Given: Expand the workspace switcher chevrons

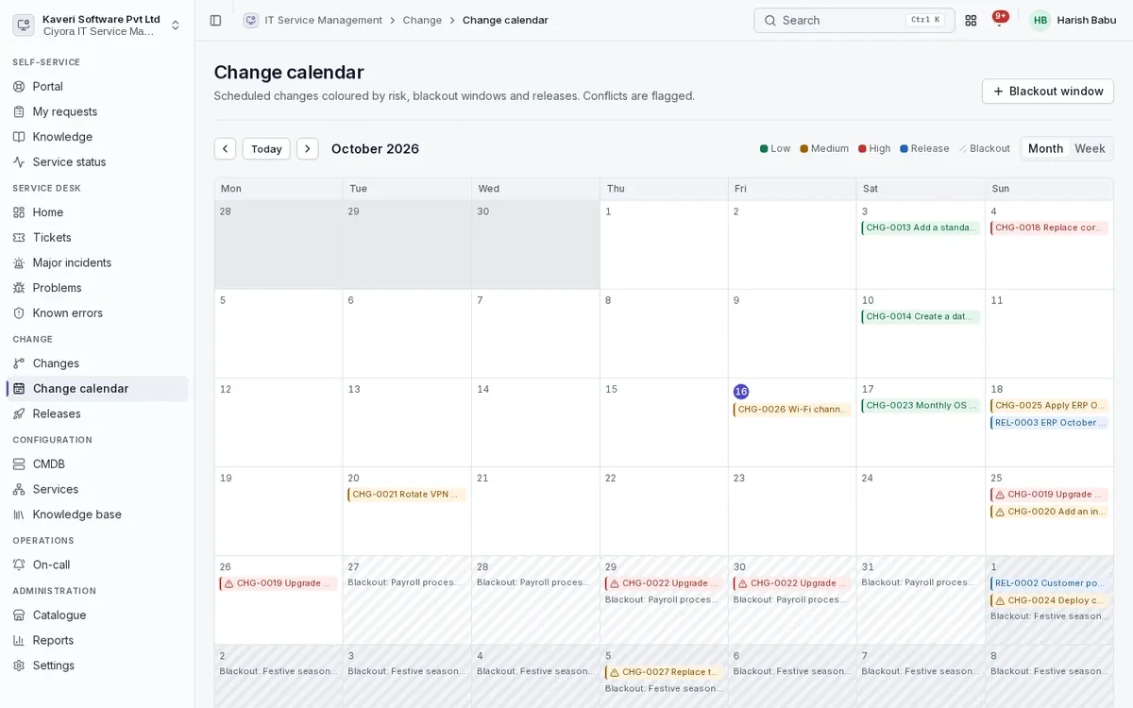Looking at the screenshot, I should [176, 25].
